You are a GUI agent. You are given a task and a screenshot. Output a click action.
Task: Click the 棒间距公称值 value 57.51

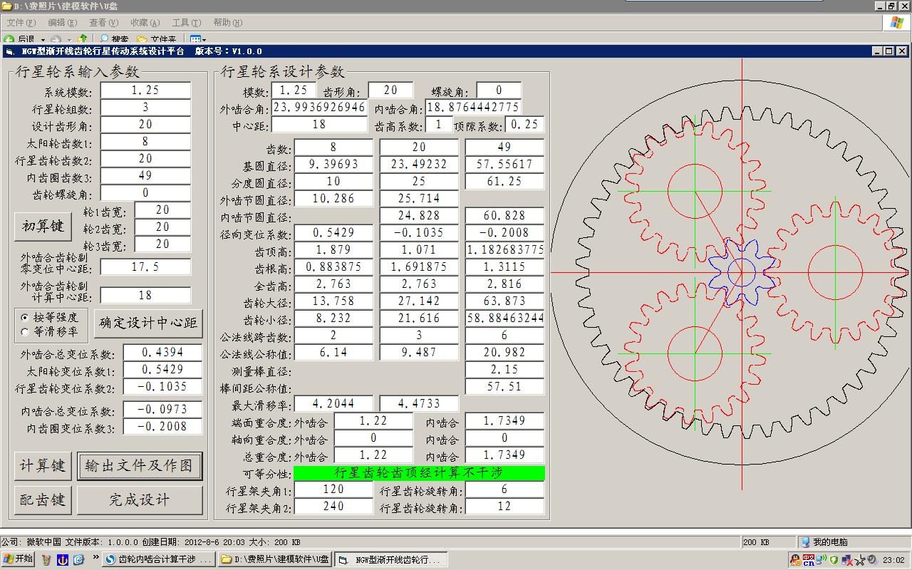[x=504, y=387]
